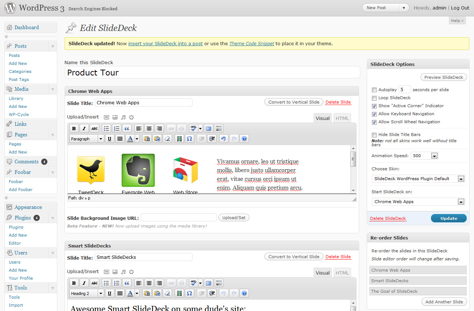Insert special character omega in Chrome Web Apps editor
Screen dimensions: 474x311
click(189, 139)
